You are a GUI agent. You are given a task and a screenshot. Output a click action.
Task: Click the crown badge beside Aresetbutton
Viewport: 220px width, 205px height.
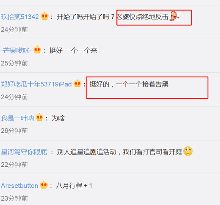44,185
